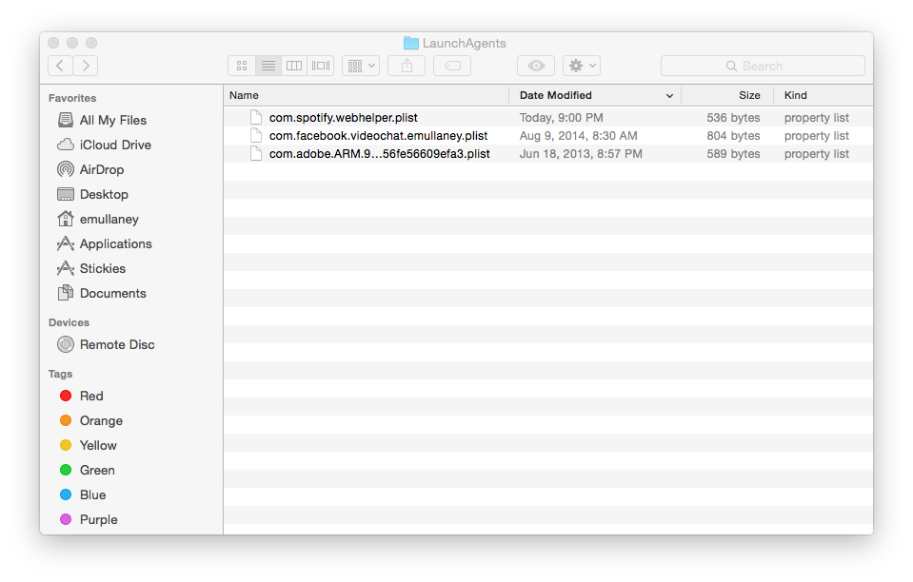Click the All My Files sidebar icon
Viewport: 913px width, 582px height.
click(66, 120)
